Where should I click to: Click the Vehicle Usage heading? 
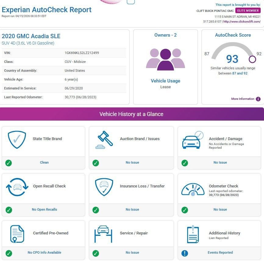click(166, 81)
